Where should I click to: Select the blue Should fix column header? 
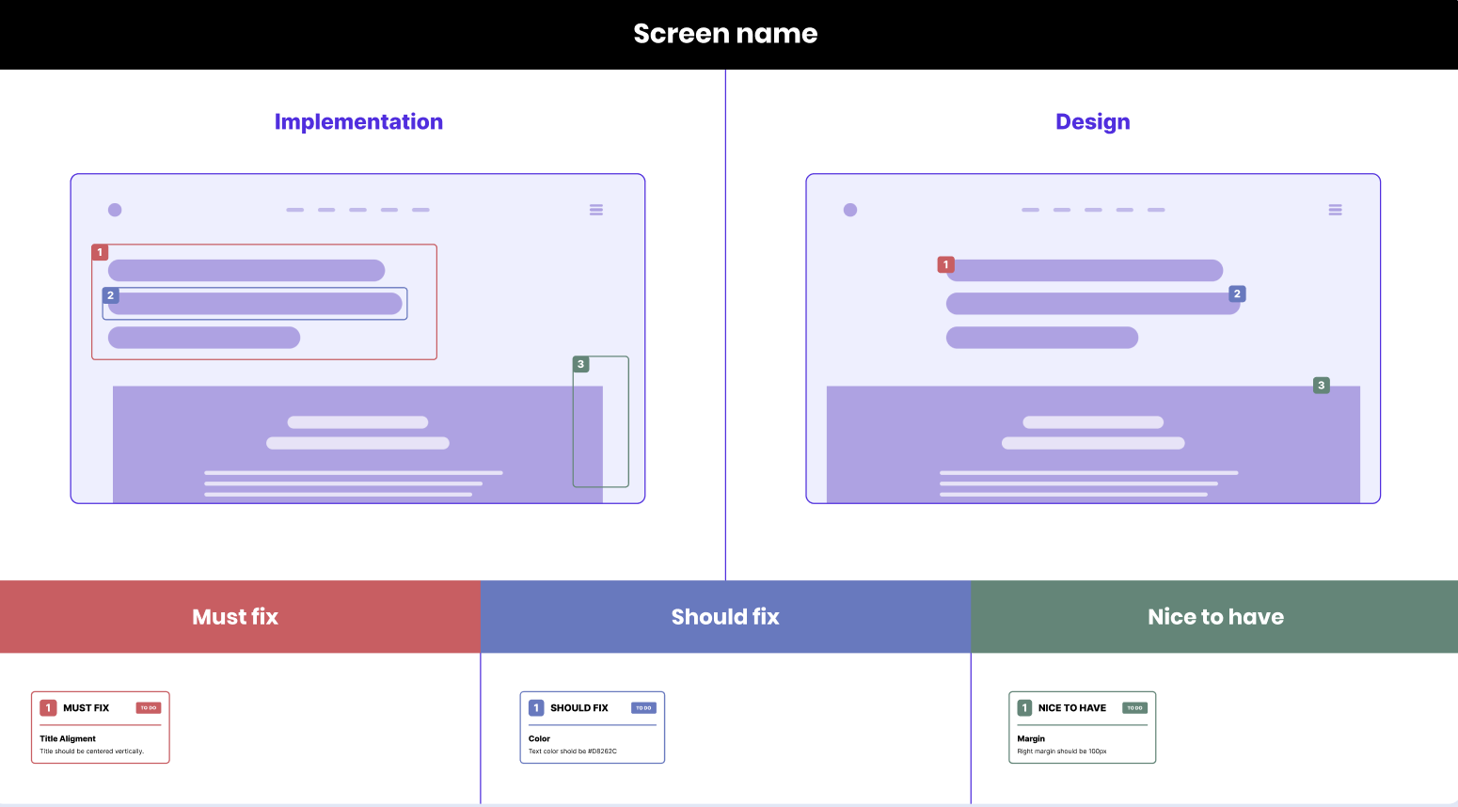[x=725, y=617]
